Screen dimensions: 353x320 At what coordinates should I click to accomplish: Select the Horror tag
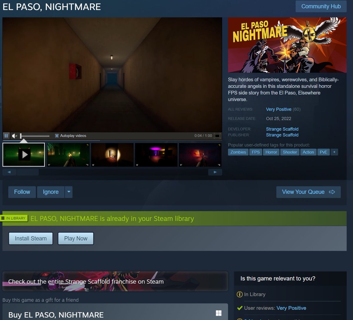(271, 152)
